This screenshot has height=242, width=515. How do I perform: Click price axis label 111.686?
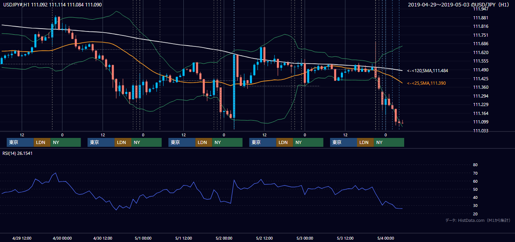[480, 44]
